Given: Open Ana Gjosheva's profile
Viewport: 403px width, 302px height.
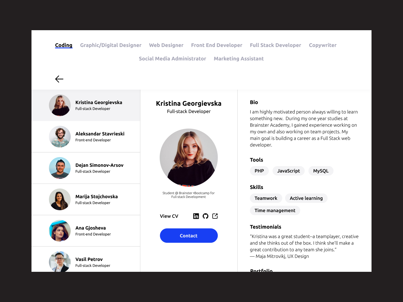Looking at the screenshot, I should [86, 231].
